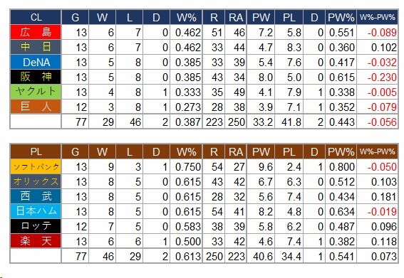This screenshot has width=404, height=278.
Task: Select the black 阪神 team cell
Action: click(36, 77)
